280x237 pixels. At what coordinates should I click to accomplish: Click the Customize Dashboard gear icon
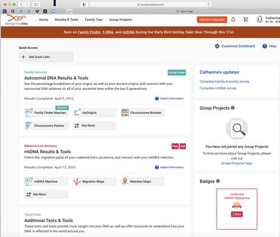[217, 46]
